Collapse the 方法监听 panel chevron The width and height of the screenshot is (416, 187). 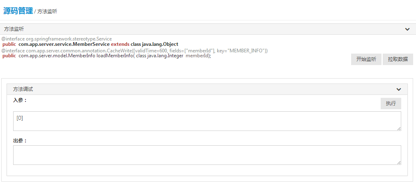click(x=407, y=29)
